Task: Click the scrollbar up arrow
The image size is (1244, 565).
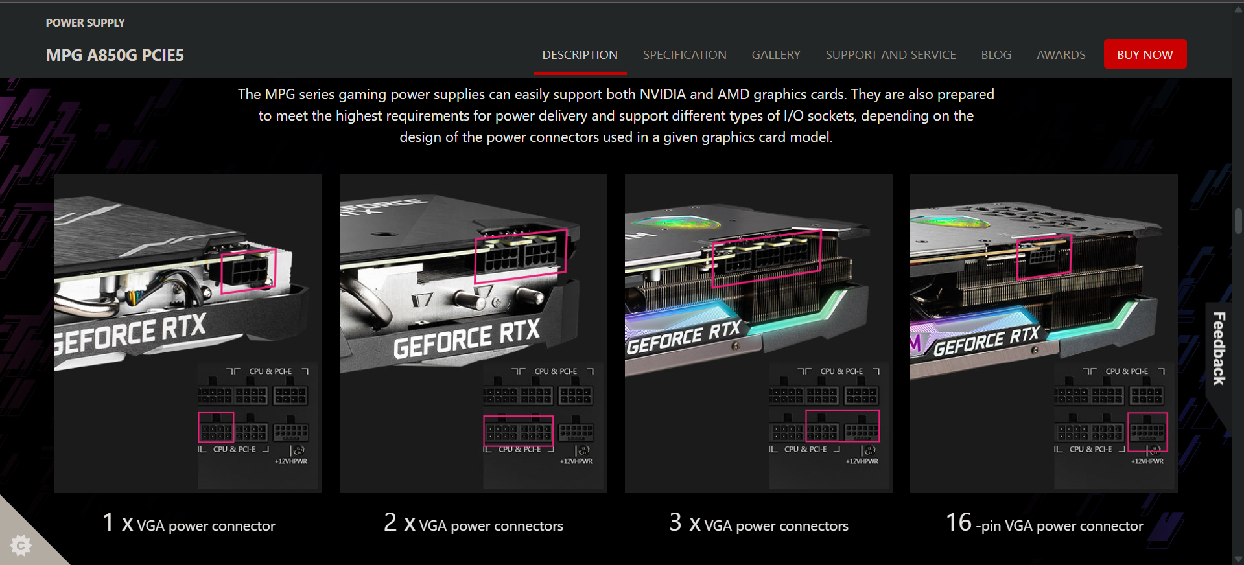Action: tap(1238, 9)
